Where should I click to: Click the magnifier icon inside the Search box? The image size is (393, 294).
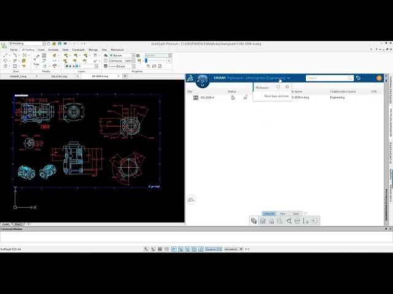coord(350,78)
